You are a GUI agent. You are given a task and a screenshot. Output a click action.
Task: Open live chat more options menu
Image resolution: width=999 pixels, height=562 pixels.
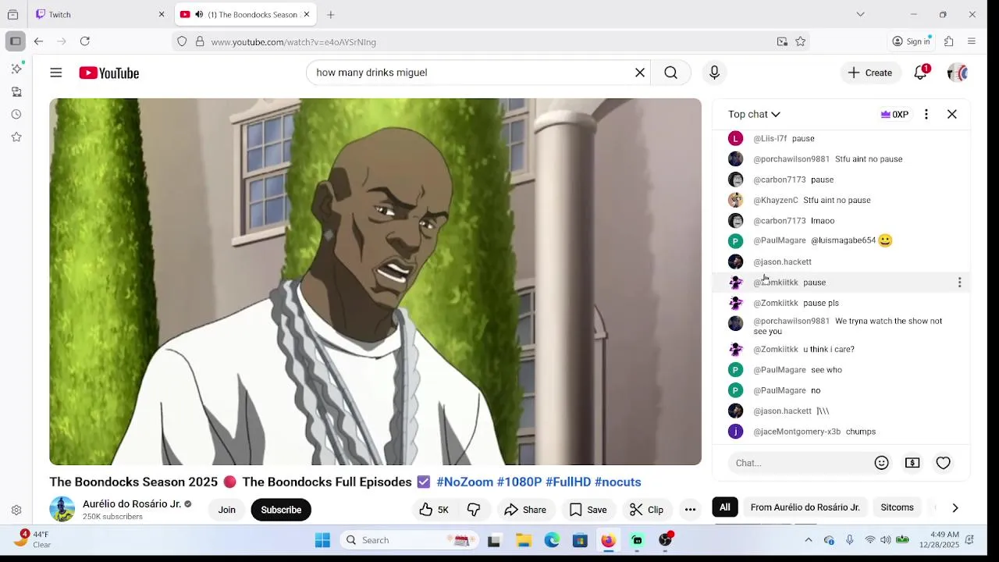pyautogui.click(x=926, y=114)
